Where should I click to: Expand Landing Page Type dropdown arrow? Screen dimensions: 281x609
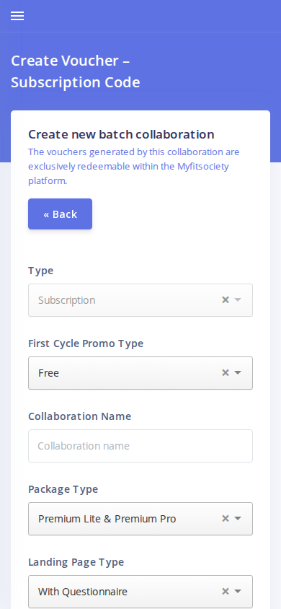tap(238, 592)
